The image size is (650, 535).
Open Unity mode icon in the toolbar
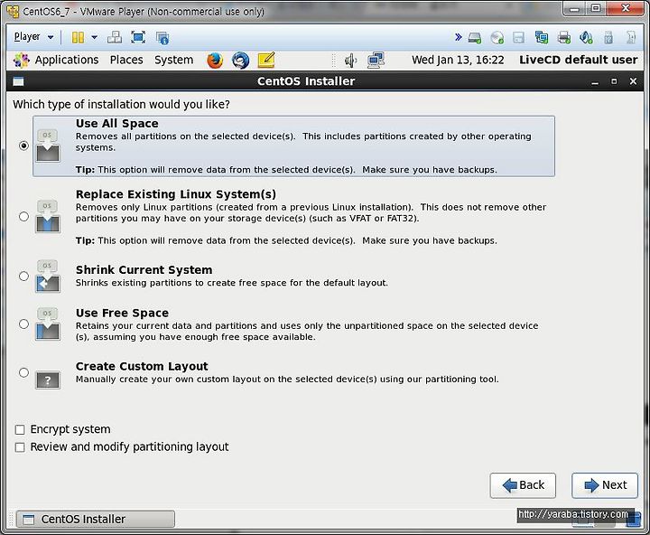coord(162,38)
